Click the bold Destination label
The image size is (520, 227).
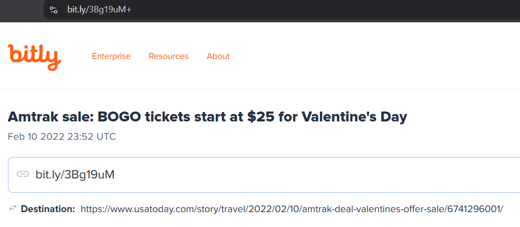pos(48,209)
